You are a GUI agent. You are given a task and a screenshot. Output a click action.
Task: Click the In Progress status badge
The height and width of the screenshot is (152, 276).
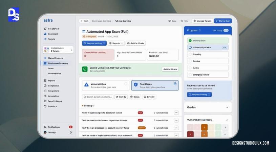point(90,36)
